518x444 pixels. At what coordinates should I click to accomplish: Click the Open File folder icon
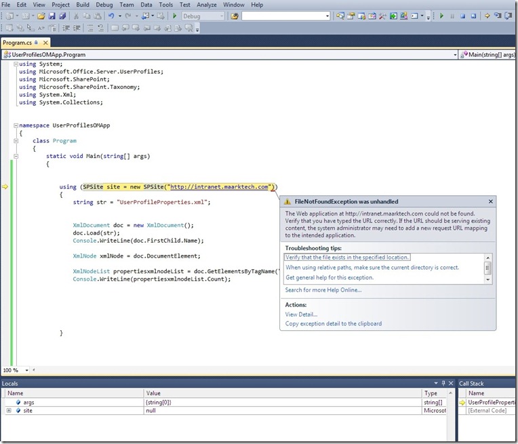pos(41,16)
